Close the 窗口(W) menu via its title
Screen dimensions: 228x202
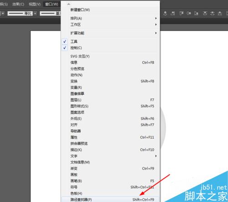coord(52,4)
